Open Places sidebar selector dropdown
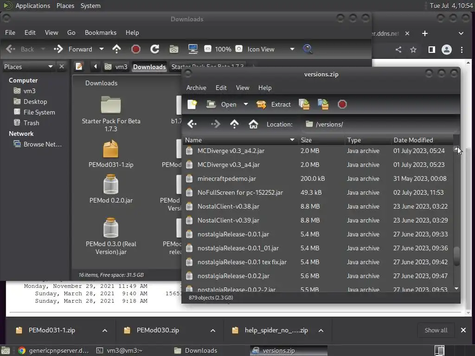475x356 pixels. (28, 67)
